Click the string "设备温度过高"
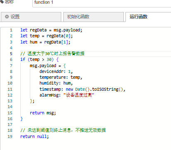171x150 pixels. click(x=79, y=95)
